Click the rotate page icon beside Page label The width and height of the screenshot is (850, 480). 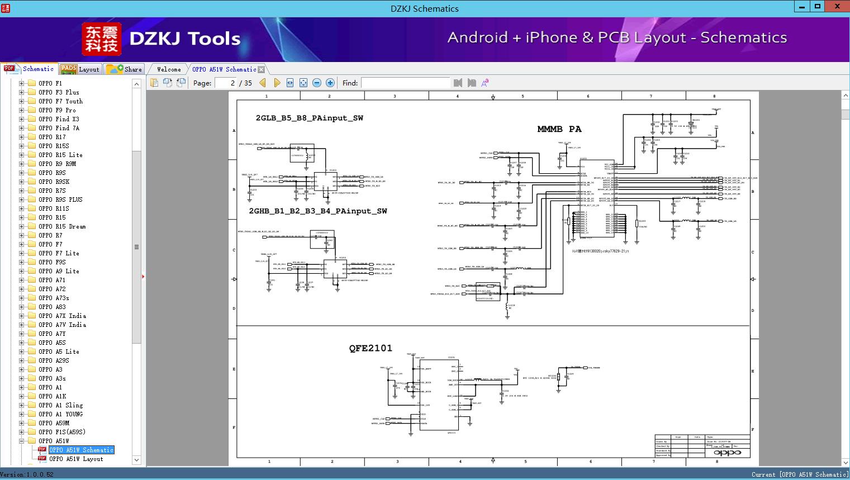tap(181, 83)
